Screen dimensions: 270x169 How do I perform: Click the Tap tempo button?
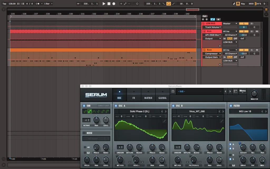tap(4, 4)
